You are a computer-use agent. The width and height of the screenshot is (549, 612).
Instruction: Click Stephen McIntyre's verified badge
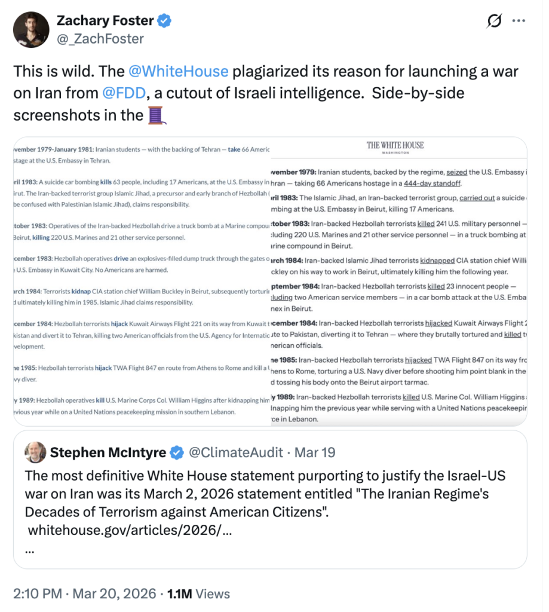[x=177, y=452]
